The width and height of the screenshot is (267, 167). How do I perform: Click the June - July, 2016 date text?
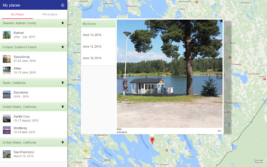(24, 37)
